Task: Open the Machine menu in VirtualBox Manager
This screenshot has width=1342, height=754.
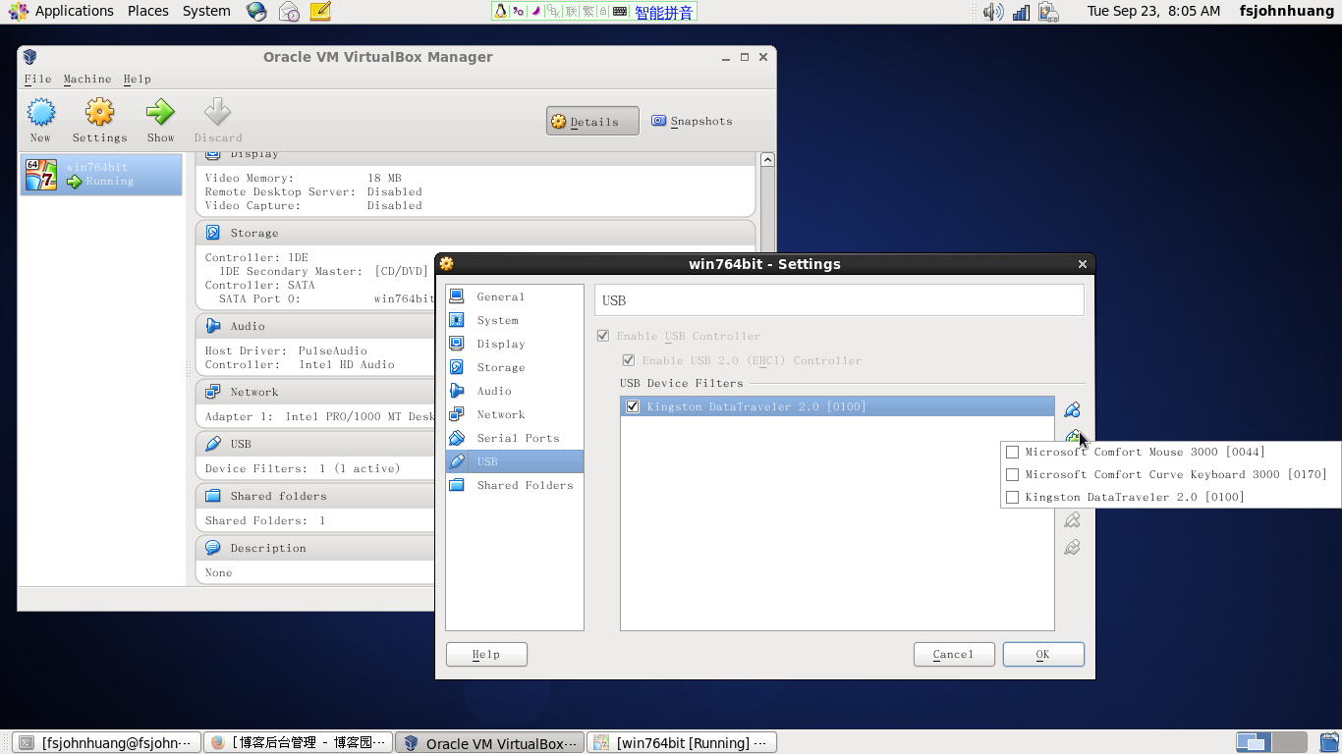Action: [x=87, y=79]
